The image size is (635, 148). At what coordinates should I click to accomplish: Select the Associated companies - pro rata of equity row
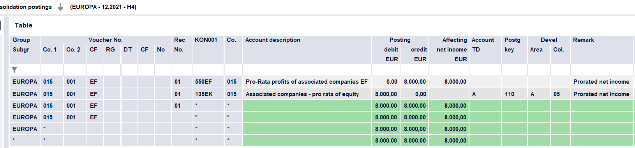click(321, 94)
